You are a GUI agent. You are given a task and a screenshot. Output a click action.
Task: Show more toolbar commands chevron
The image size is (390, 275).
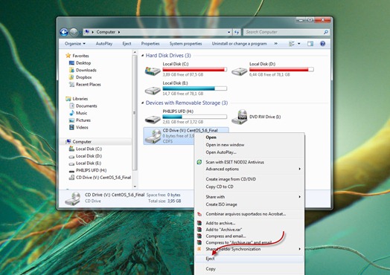point(276,44)
